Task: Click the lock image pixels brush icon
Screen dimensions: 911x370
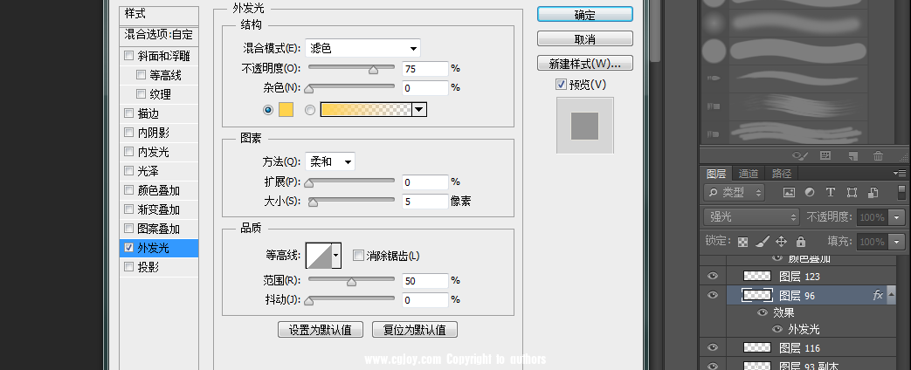Action: 762,242
